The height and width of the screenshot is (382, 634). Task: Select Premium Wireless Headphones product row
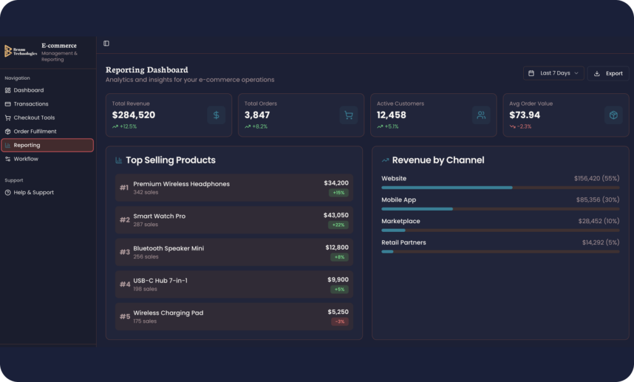coord(234,188)
